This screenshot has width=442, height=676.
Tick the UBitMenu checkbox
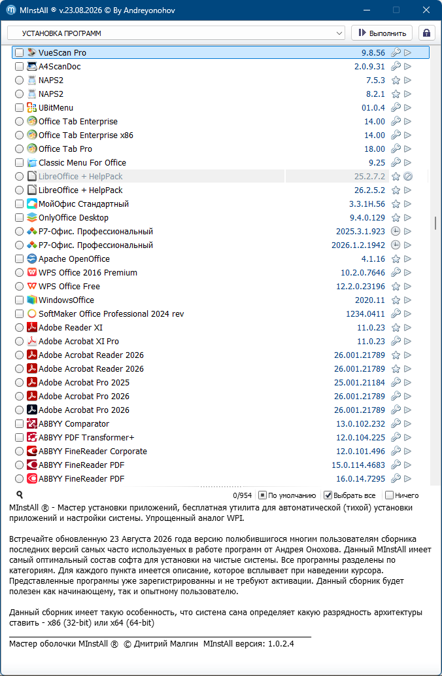(19, 108)
